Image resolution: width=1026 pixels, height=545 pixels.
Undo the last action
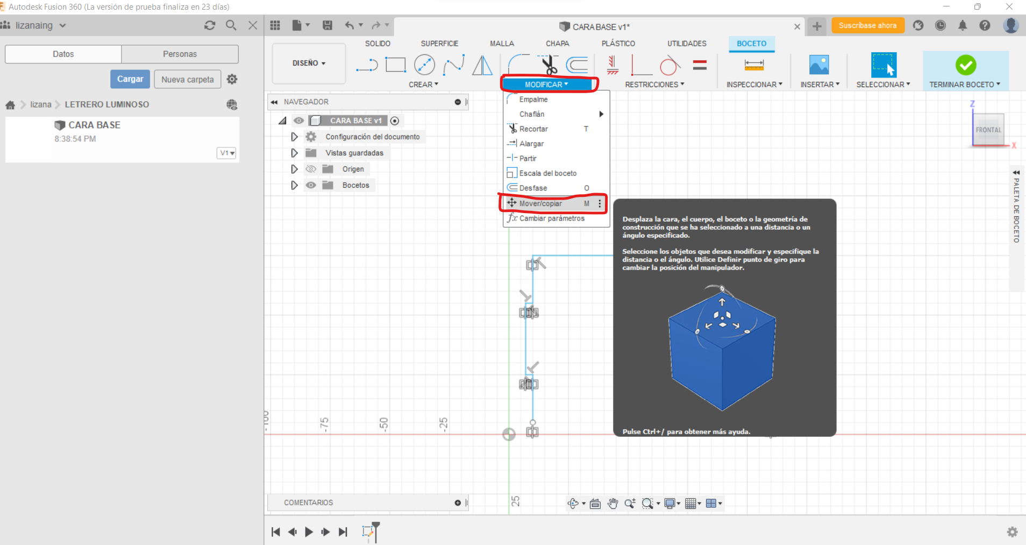point(350,25)
